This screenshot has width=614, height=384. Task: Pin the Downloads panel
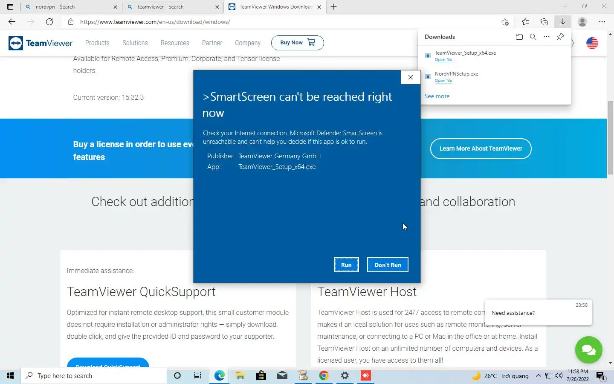coord(561,37)
